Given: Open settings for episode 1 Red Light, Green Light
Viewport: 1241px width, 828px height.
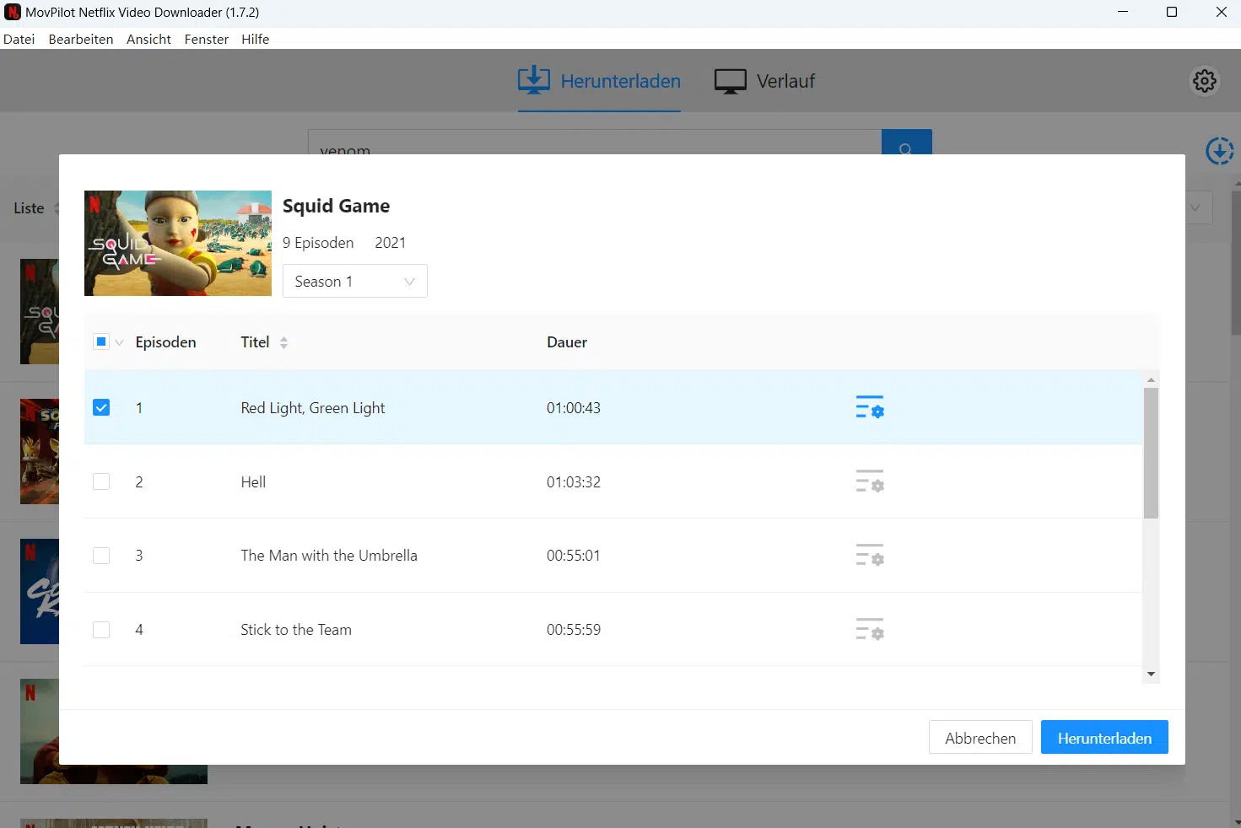Looking at the screenshot, I should [x=870, y=407].
